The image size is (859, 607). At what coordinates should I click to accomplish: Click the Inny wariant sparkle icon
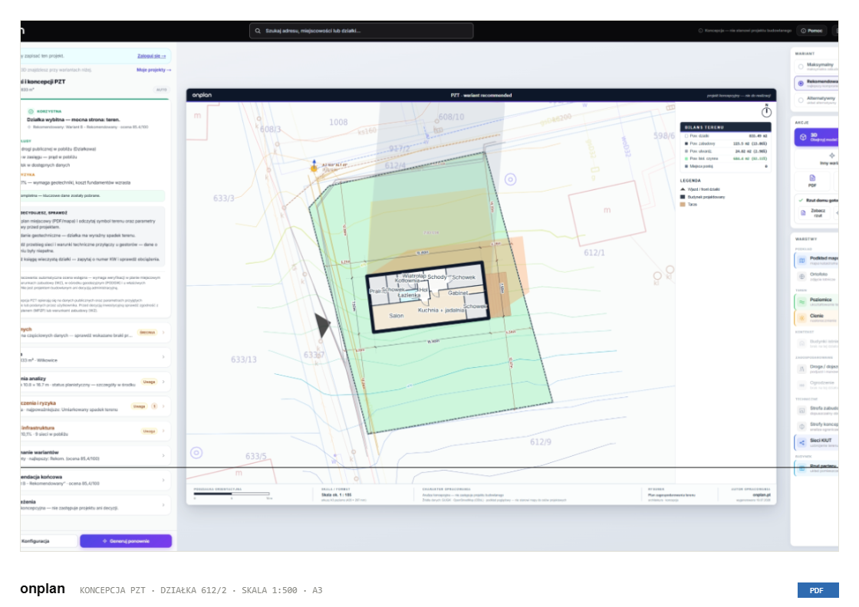click(832, 156)
